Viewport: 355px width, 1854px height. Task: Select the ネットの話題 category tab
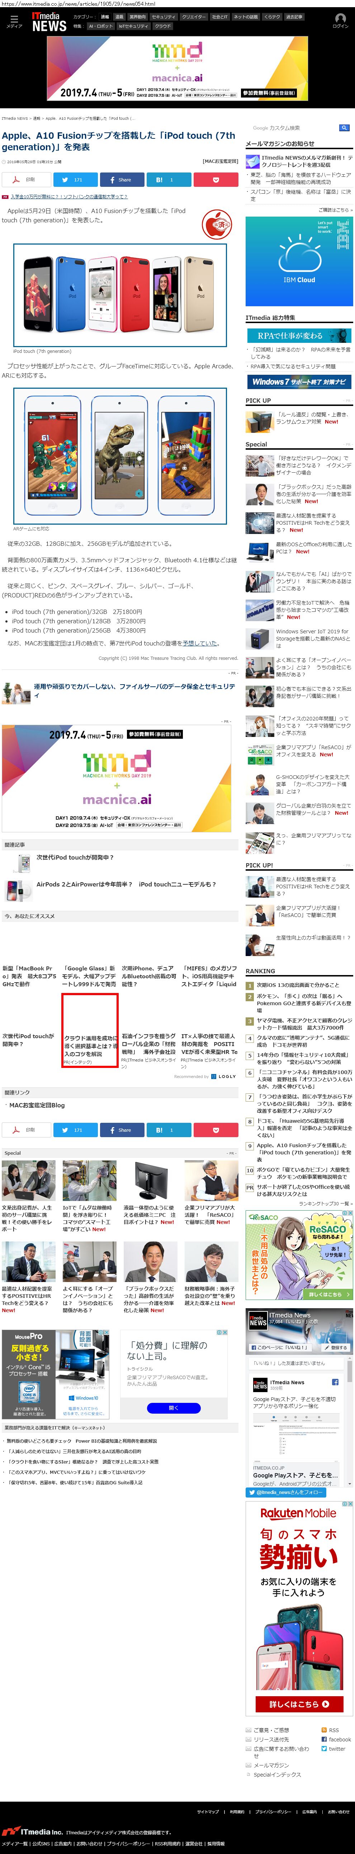coord(246,16)
